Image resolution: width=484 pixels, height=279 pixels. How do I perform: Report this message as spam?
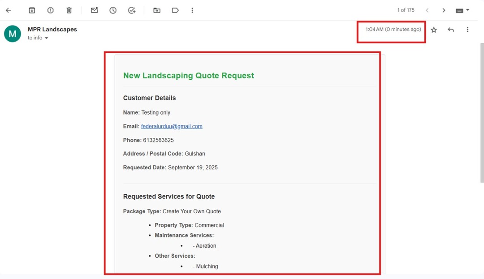click(50, 10)
